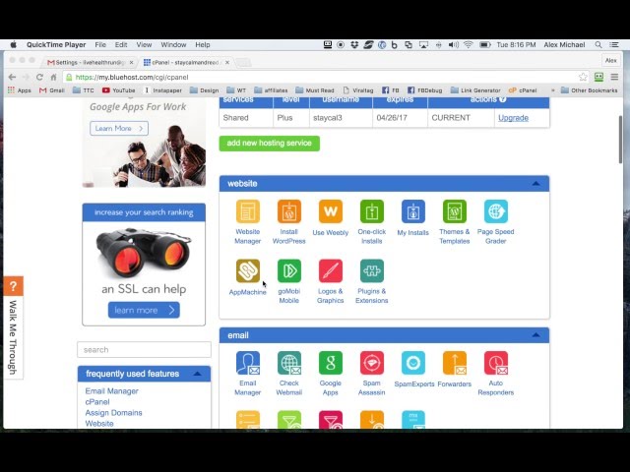
Task: Open the Website frequently used link
Action: [x=99, y=424]
